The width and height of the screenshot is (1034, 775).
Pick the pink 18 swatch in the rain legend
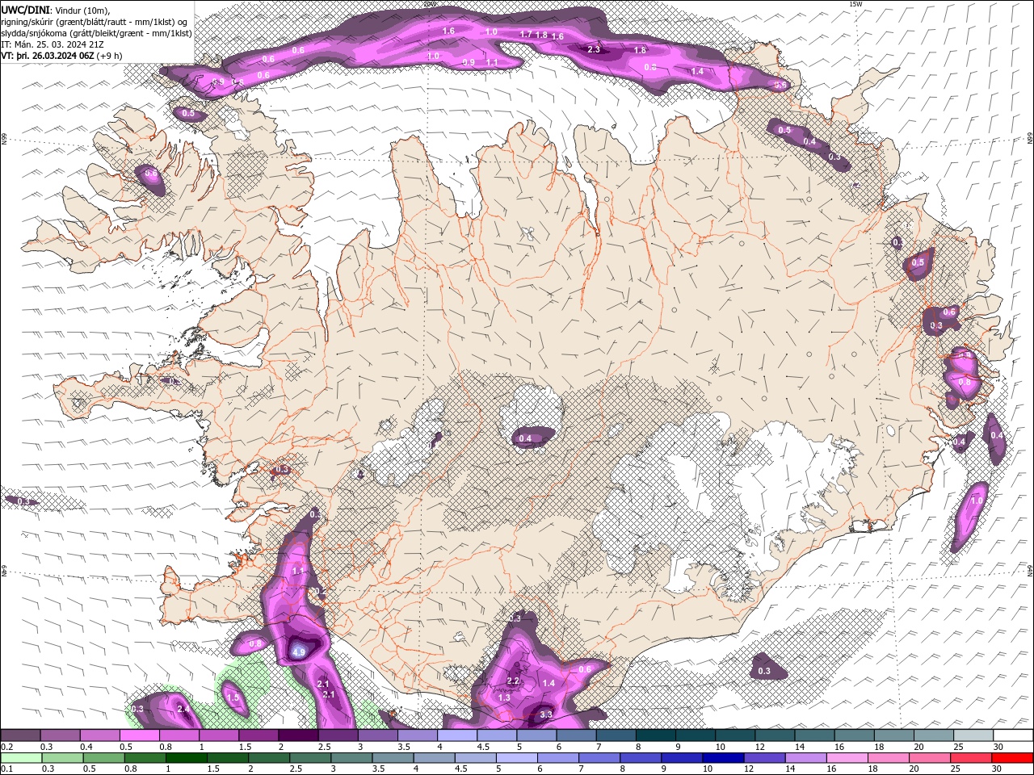point(889,757)
